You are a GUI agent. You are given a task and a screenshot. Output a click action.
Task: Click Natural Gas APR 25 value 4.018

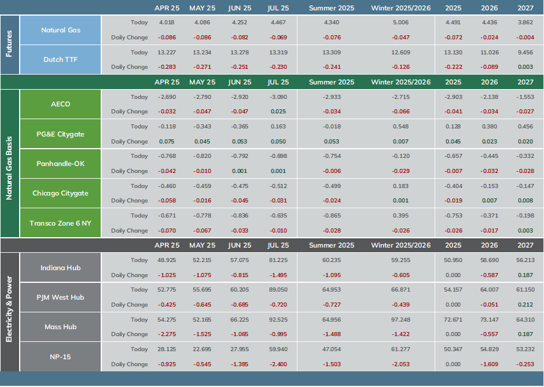click(x=167, y=23)
